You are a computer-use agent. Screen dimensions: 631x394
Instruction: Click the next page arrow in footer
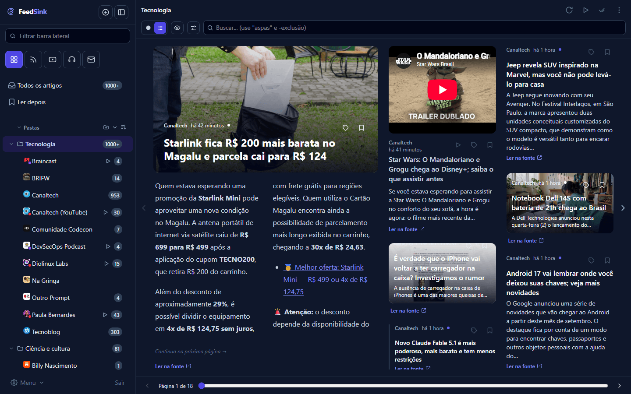click(x=619, y=386)
